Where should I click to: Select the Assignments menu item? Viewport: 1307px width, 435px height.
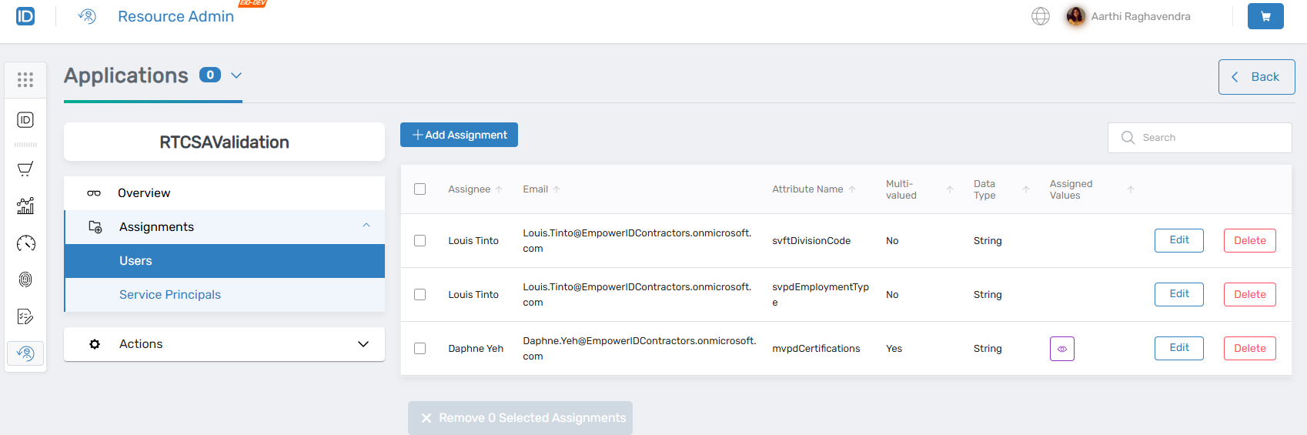(225, 227)
